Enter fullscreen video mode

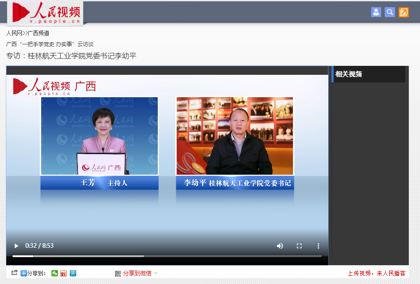299,246
